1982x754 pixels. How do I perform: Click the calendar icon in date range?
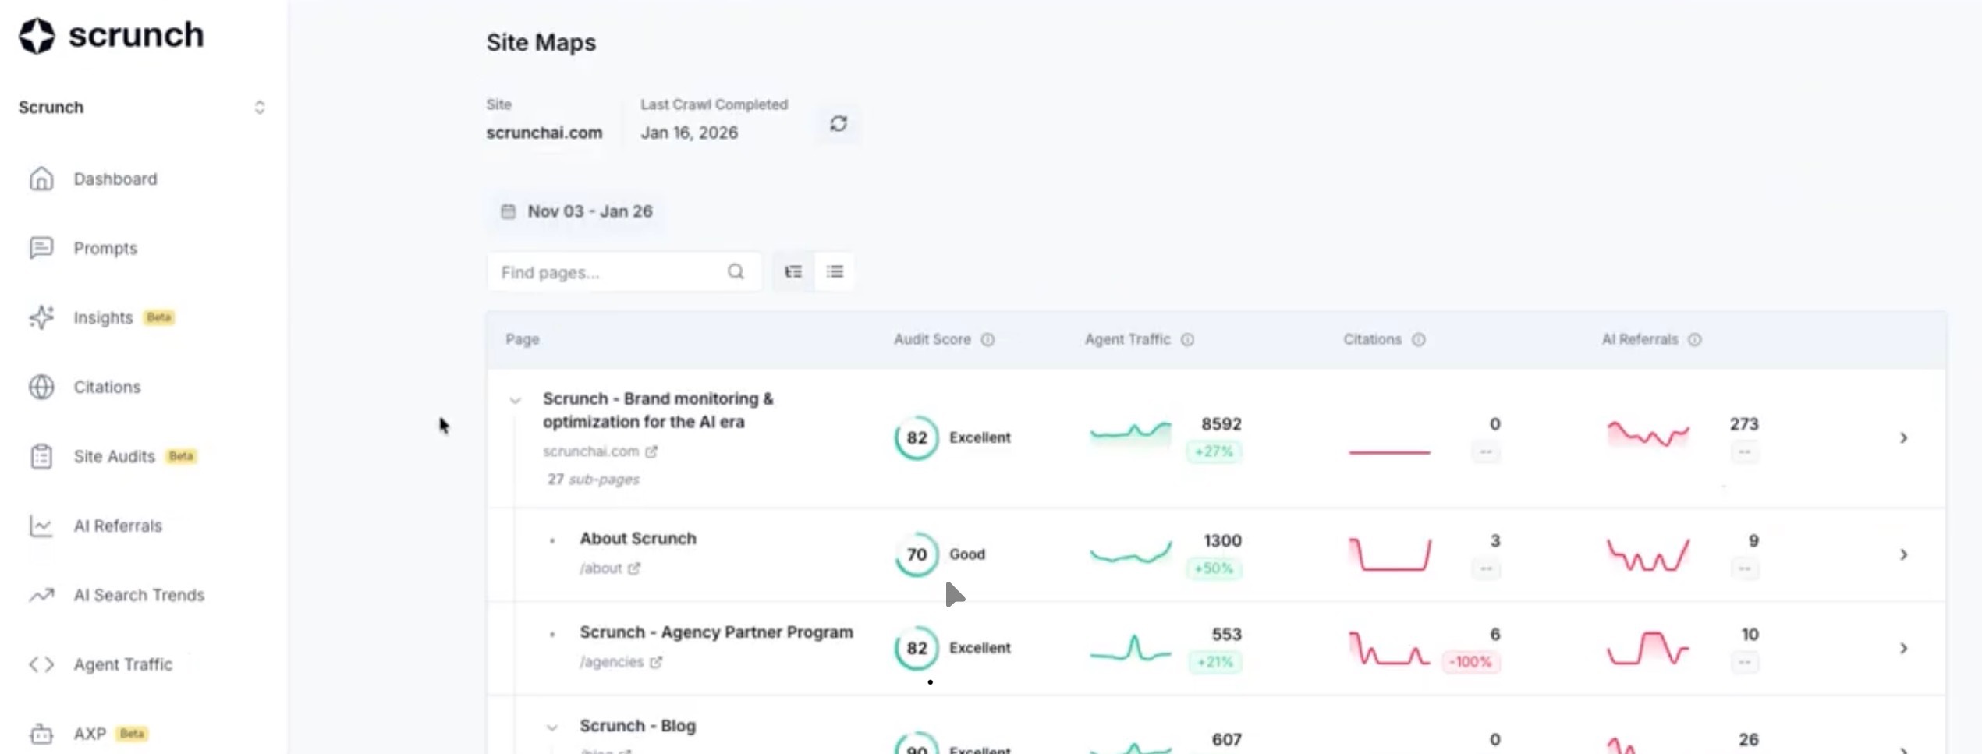tap(509, 211)
